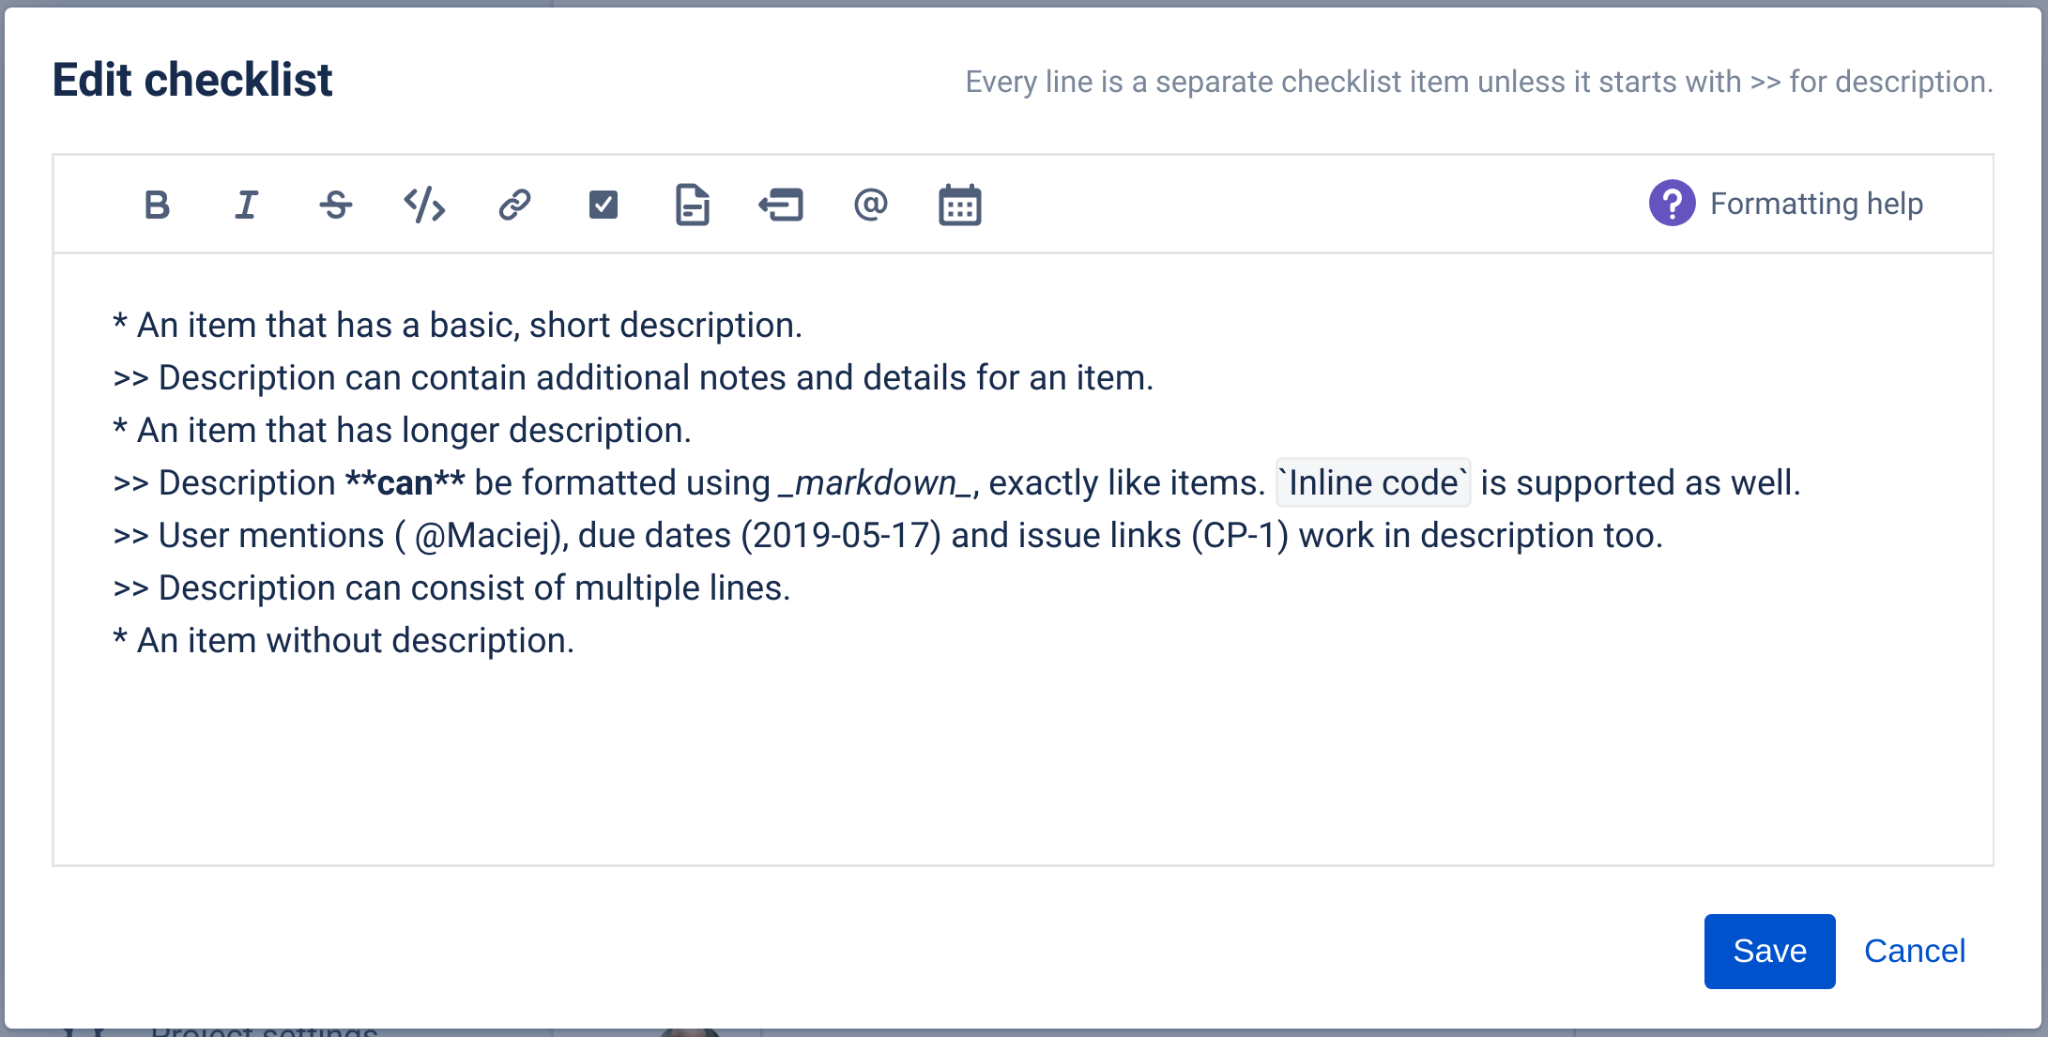The width and height of the screenshot is (2048, 1037).
Task: Add a description line
Action: (691, 205)
